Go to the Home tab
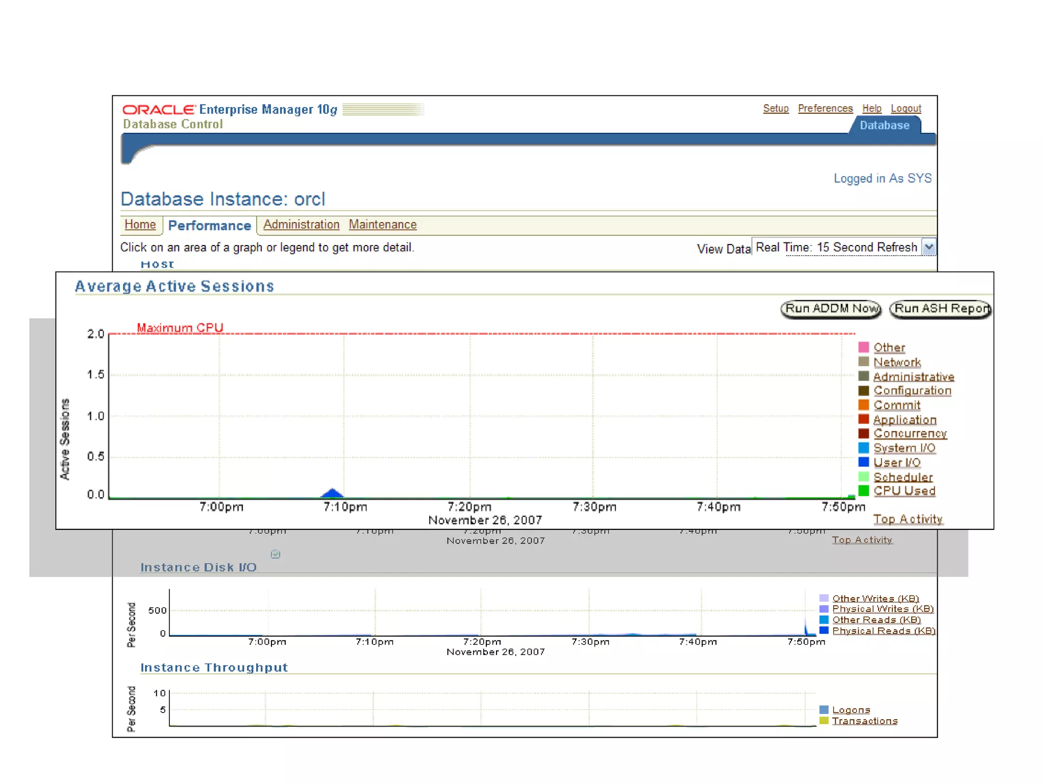This screenshot has width=1045, height=784. (140, 225)
